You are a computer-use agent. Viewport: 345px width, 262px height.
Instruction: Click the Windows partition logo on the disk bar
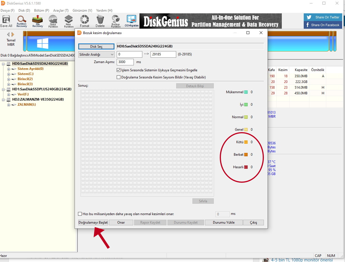coord(43,43)
